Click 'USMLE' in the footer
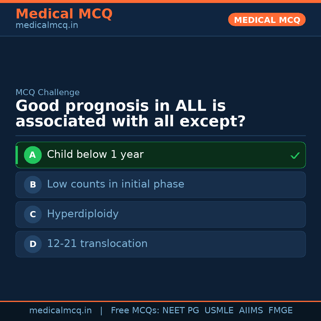The height and width of the screenshot is (321, 321). (x=219, y=311)
